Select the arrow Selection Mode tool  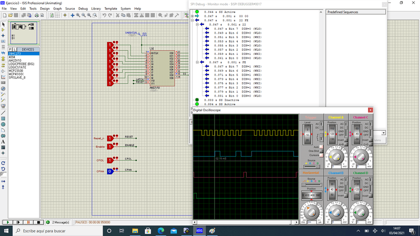point(3,24)
